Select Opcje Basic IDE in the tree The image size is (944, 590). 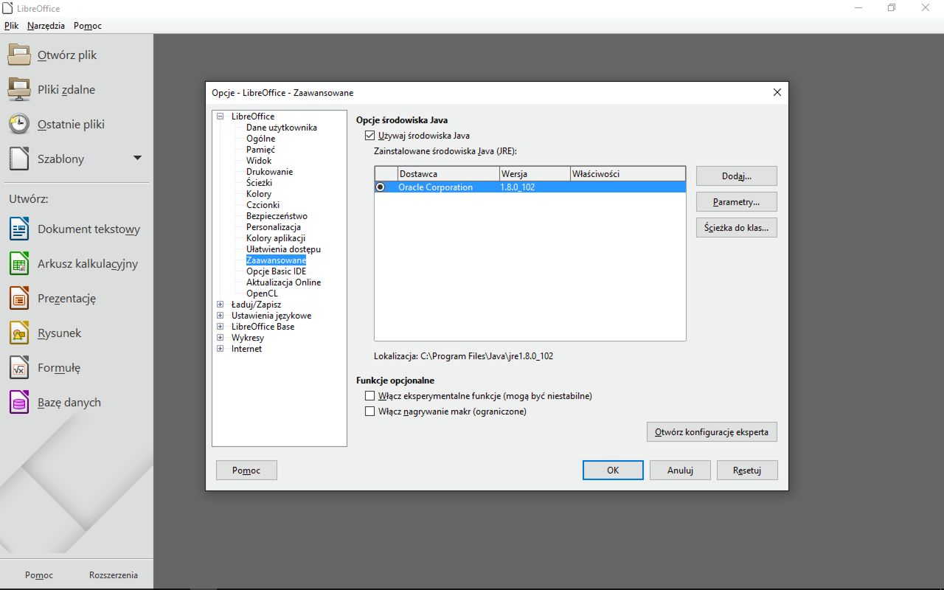pos(276,271)
